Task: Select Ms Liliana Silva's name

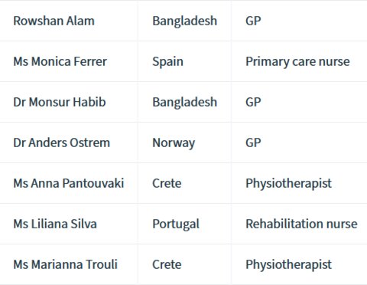Action: point(55,224)
